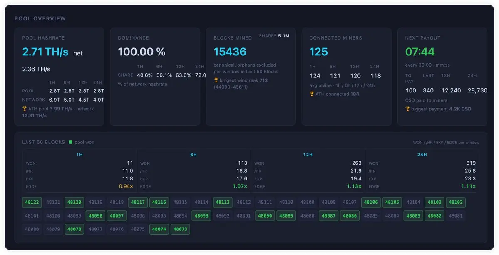Viewport: 499px width, 255px height.
Task: Click WON / /HR / EXP / EDGE per window
Action: point(446,142)
